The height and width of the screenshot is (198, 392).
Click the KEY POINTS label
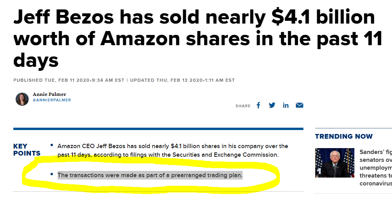coord(27,150)
